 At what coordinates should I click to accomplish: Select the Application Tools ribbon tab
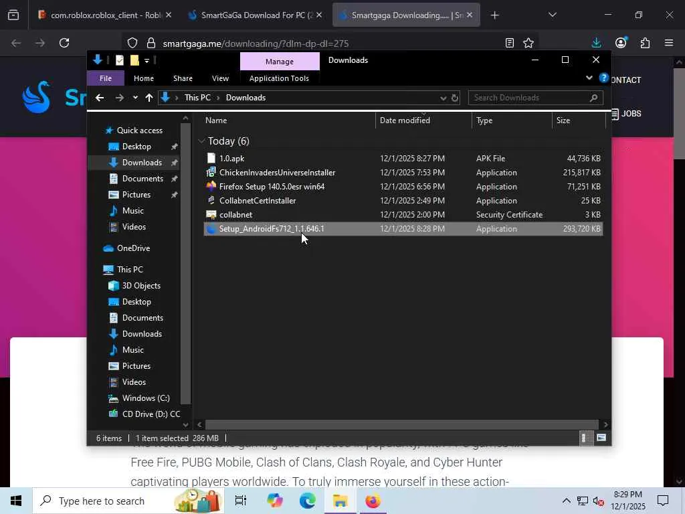(279, 78)
